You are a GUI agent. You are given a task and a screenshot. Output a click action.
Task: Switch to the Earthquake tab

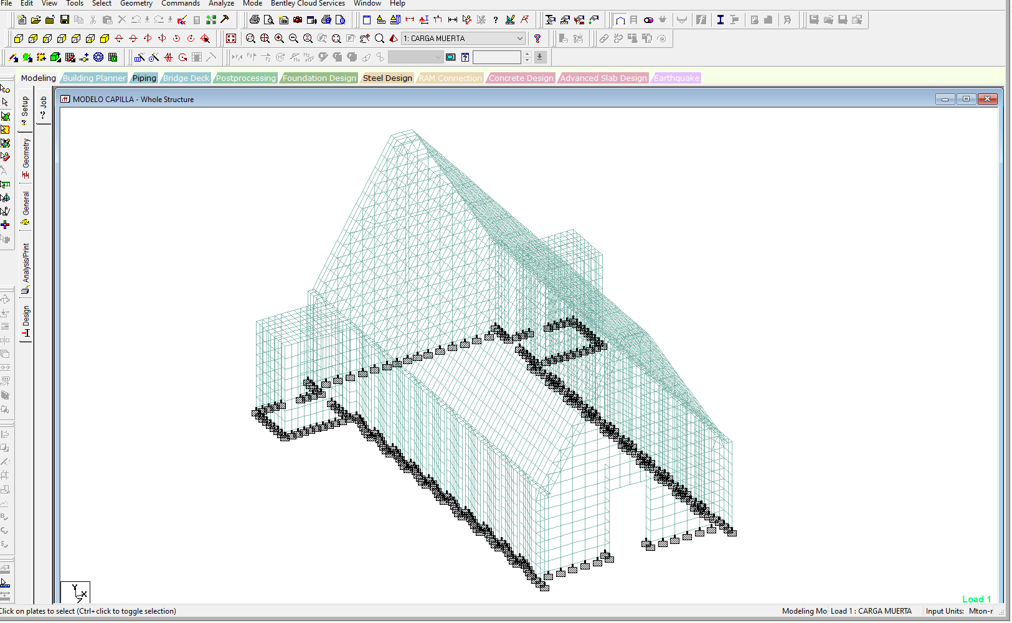[x=676, y=78]
